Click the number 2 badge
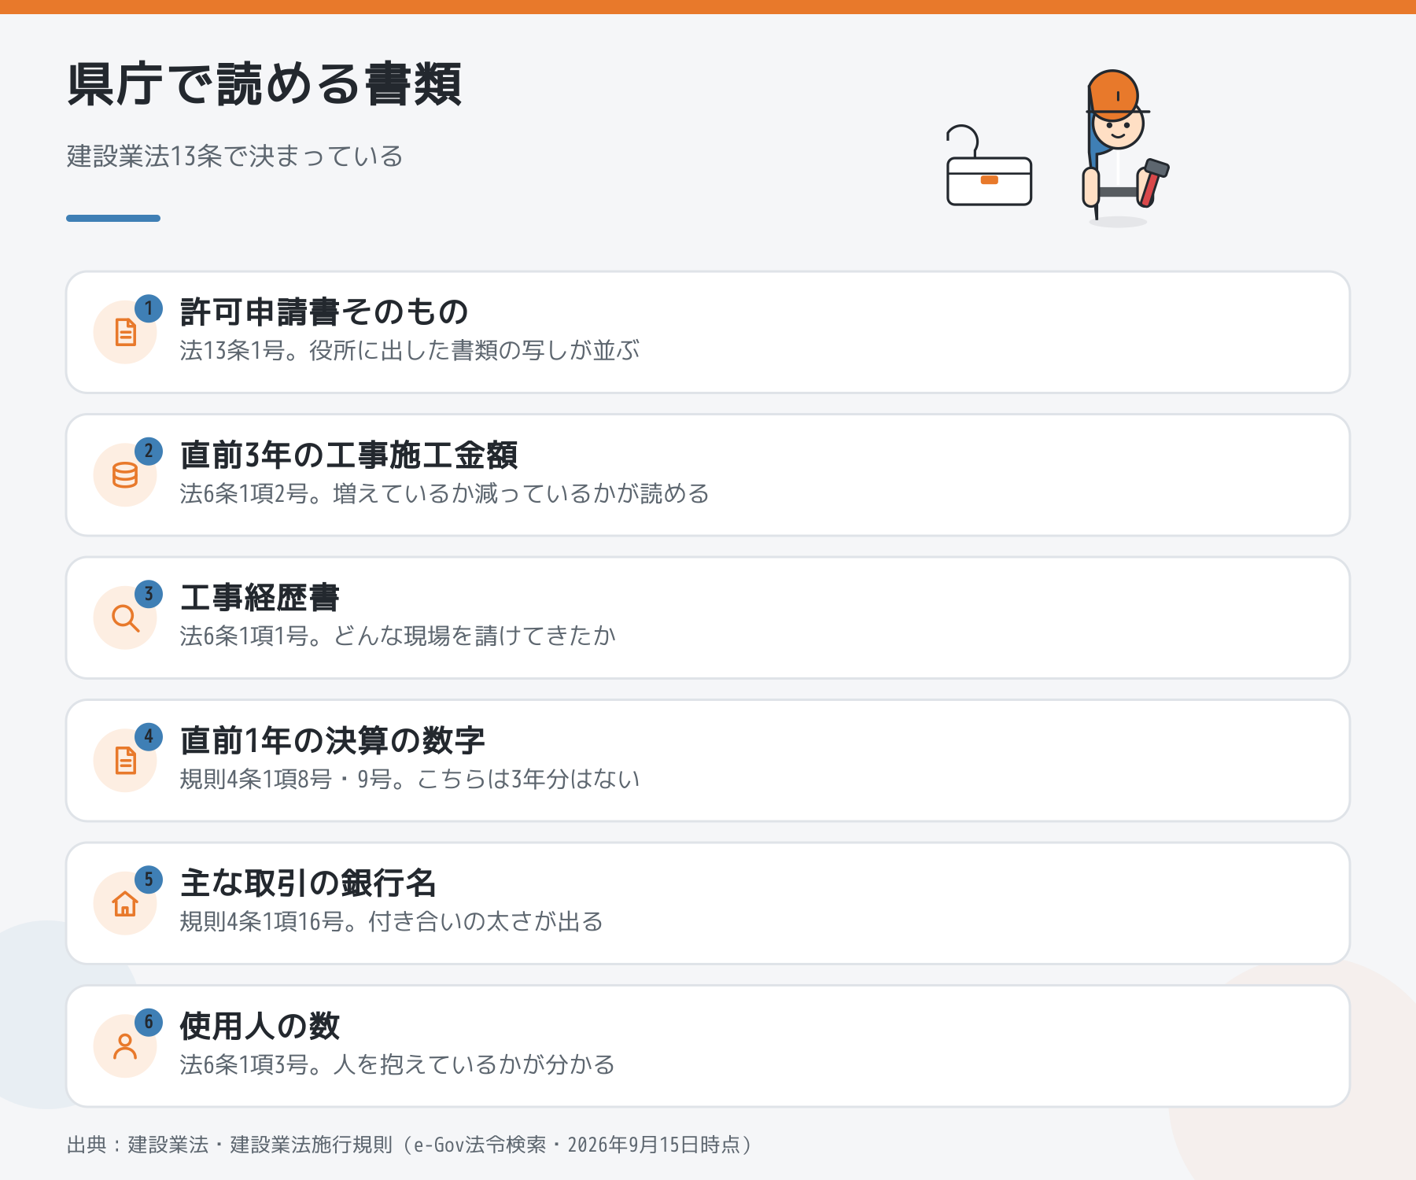 pos(149,452)
